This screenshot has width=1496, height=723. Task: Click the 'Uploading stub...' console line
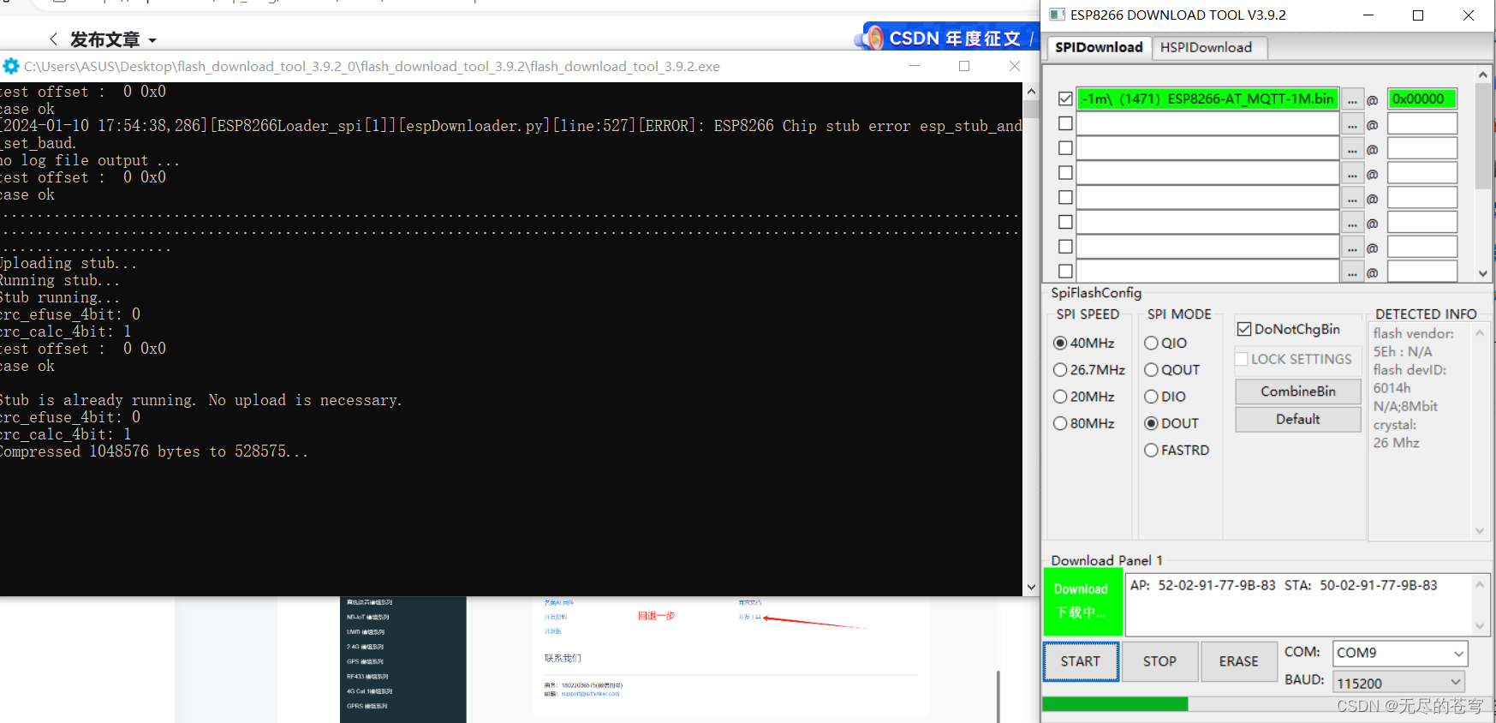[68, 263]
